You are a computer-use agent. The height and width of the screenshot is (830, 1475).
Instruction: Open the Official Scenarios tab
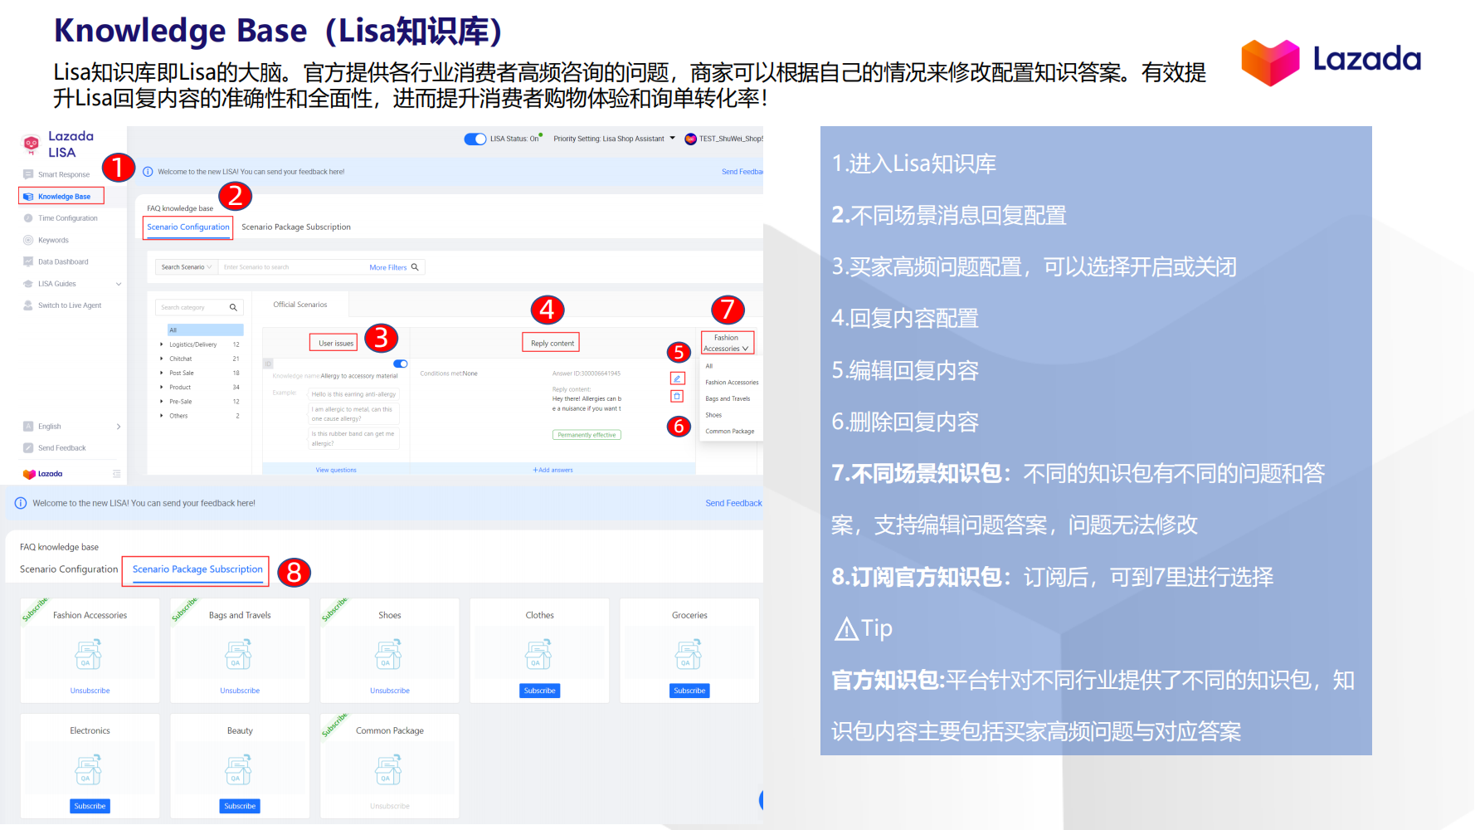[x=299, y=305]
